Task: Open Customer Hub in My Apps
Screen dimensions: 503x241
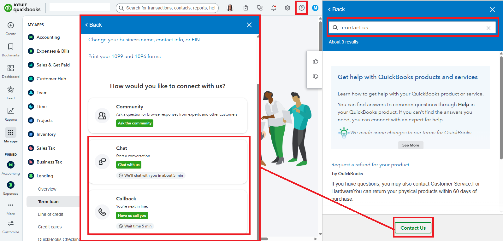Action: [x=47, y=79]
